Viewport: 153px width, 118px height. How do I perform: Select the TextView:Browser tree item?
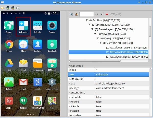click(x=127, y=48)
